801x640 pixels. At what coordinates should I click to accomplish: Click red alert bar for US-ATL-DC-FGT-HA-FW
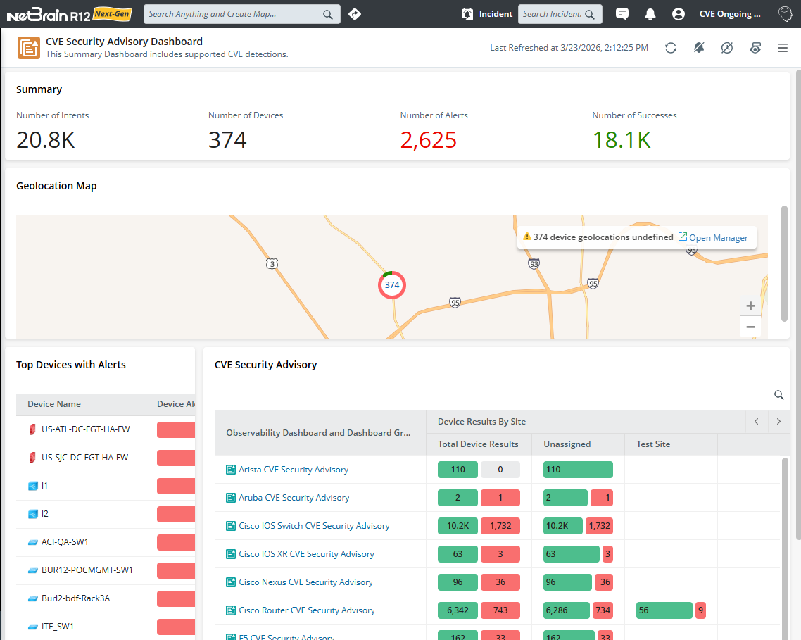point(176,429)
